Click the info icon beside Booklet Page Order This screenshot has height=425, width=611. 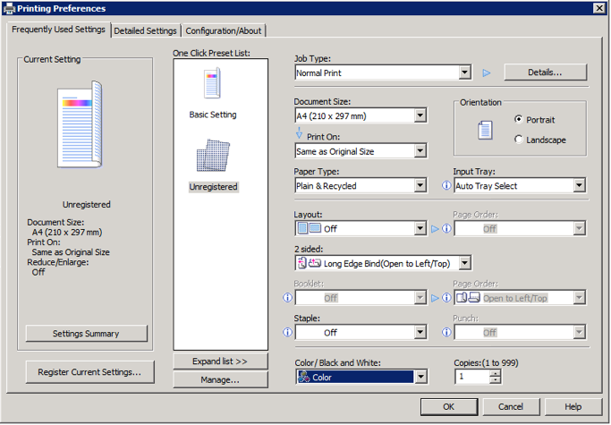446,298
